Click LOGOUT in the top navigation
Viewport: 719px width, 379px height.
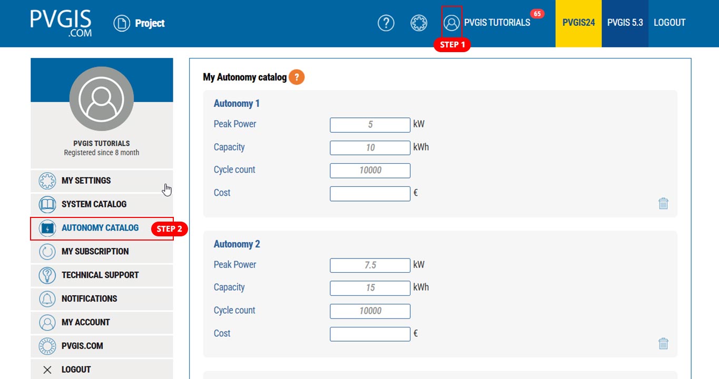[x=669, y=22]
